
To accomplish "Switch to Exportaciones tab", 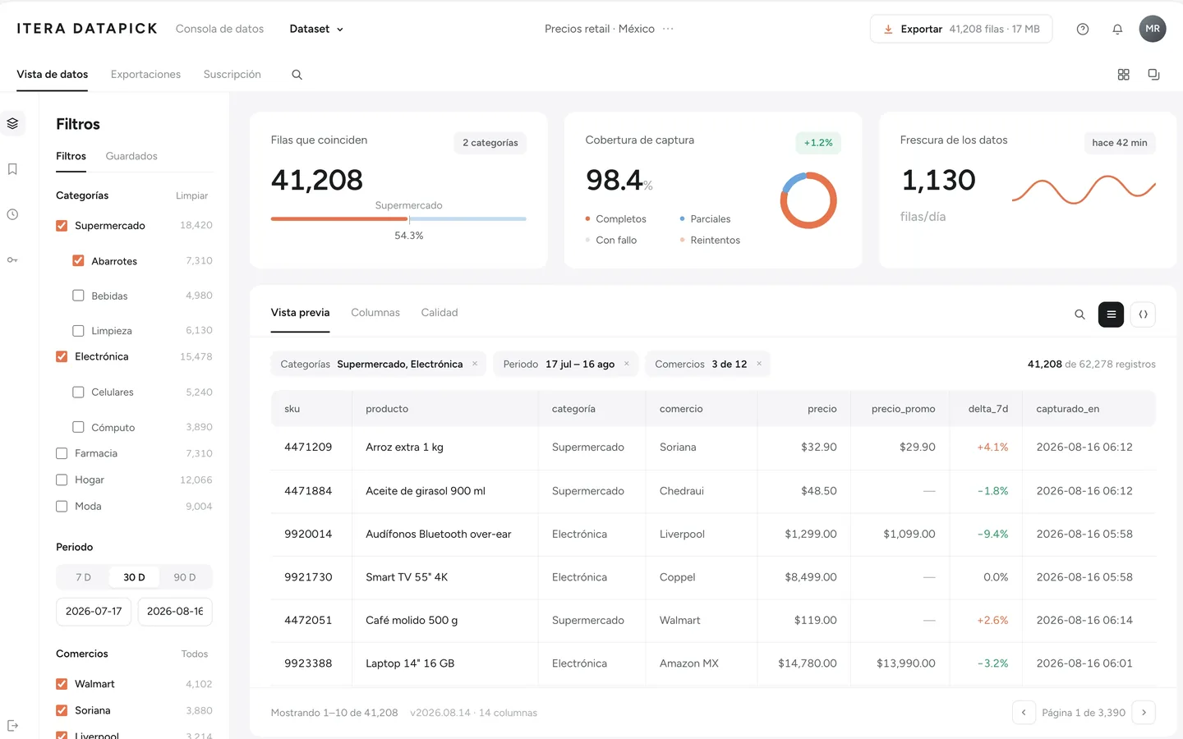I will (x=145, y=75).
